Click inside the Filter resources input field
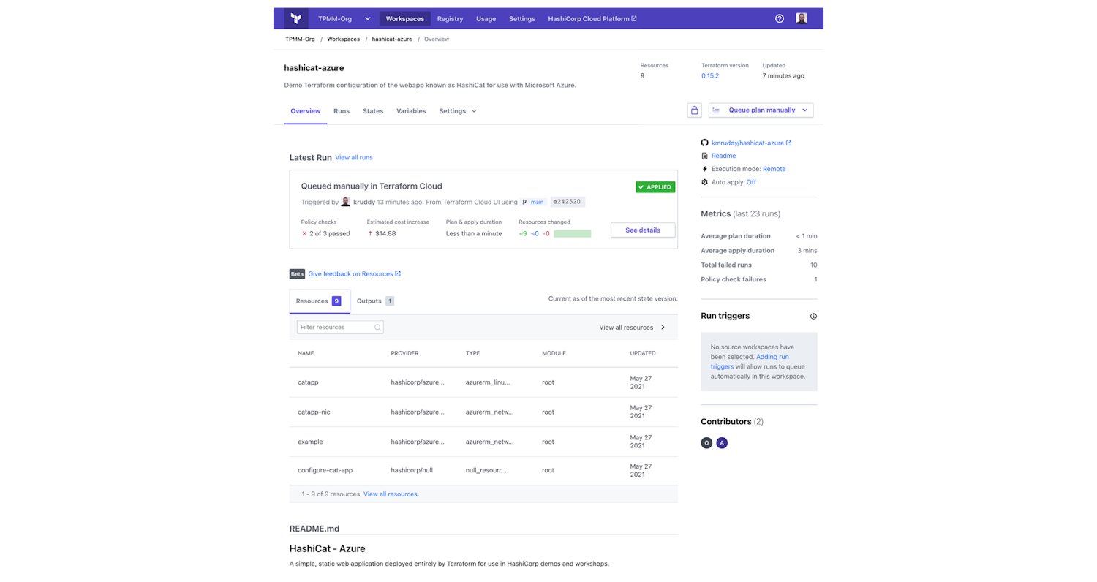The width and height of the screenshot is (1097, 582). [336, 327]
